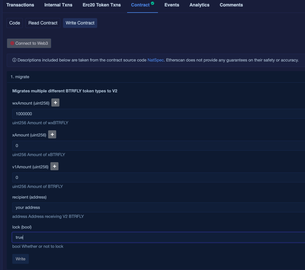Focus the v1Amount input field
The width and height of the screenshot is (305, 270).
[159, 177]
